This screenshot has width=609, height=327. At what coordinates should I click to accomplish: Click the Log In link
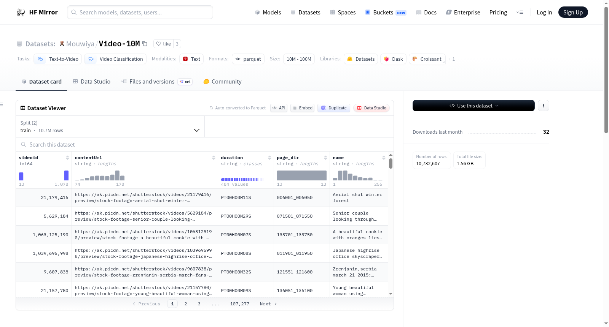[x=544, y=13]
